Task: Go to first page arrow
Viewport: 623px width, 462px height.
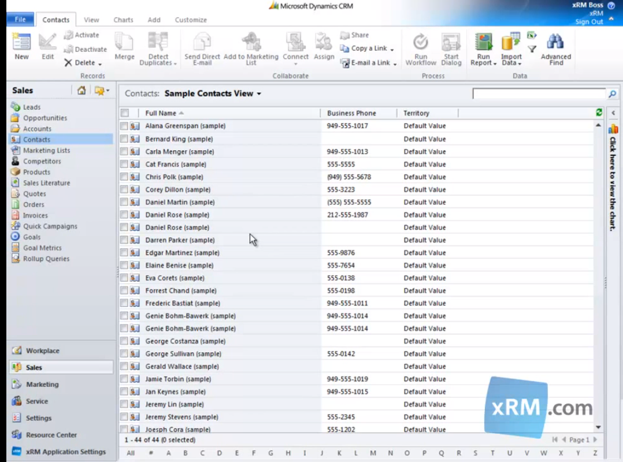Action: coord(555,439)
